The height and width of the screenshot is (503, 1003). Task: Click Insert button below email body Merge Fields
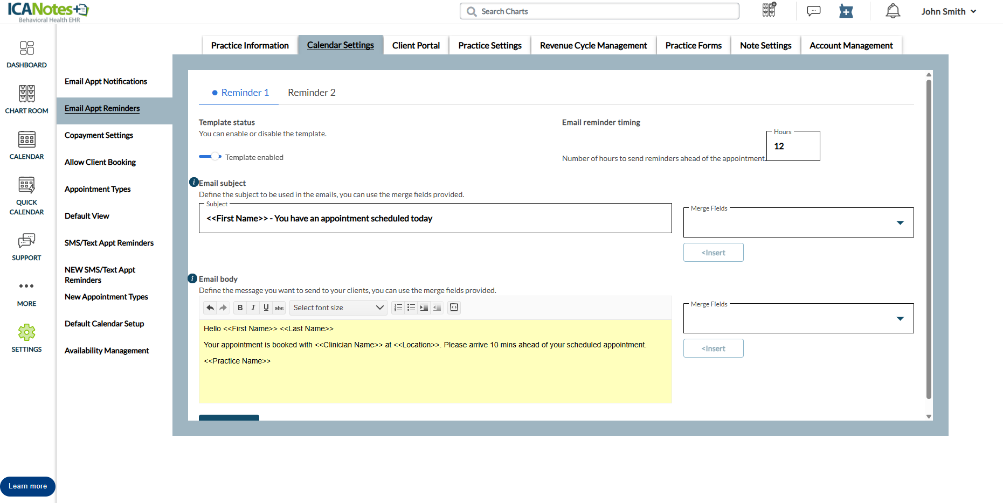coord(713,348)
